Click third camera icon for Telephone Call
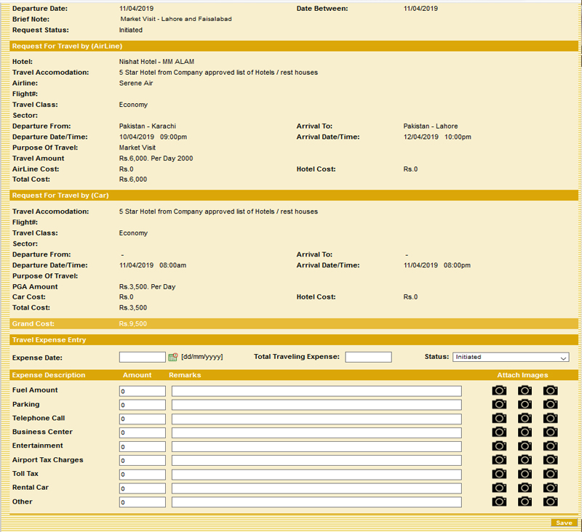This screenshot has height=532, width=582. click(x=551, y=418)
